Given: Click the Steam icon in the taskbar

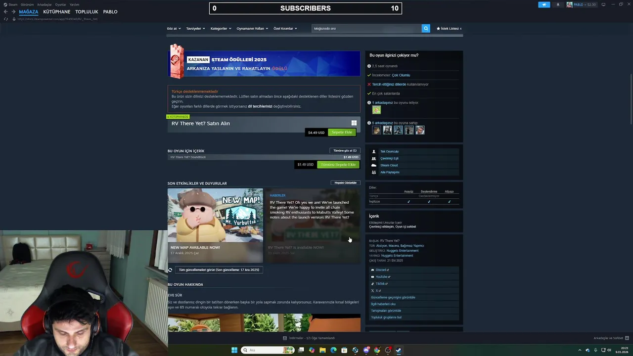Looking at the screenshot, I should (399, 350).
